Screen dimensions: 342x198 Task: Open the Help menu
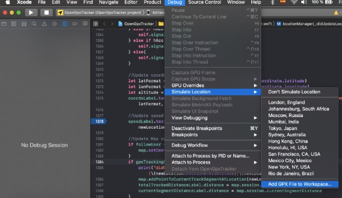[256, 2]
